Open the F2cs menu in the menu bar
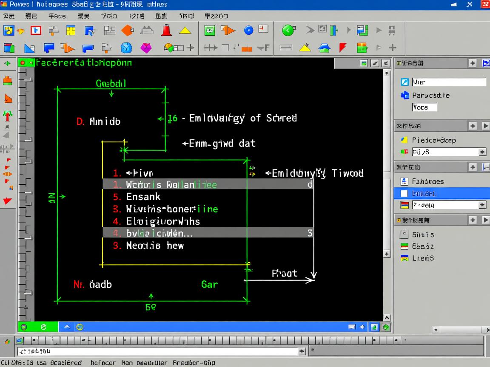490x367 pixels. point(57,16)
